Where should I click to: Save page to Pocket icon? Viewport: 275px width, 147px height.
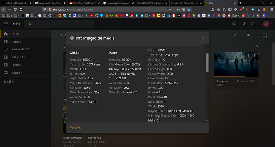tap(184, 10)
